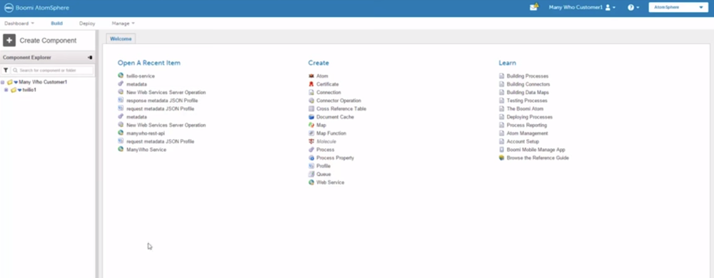Switch to the Build menu
Viewport: 714px width, 278px height.
[x=57, y=23]
